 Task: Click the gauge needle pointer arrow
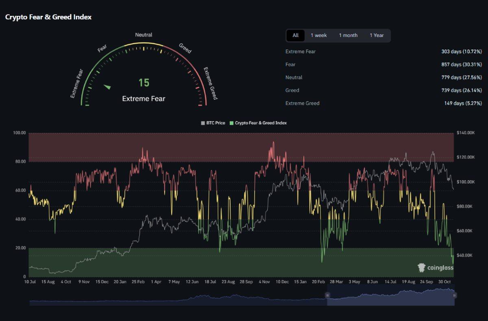(x=107, y=87)
